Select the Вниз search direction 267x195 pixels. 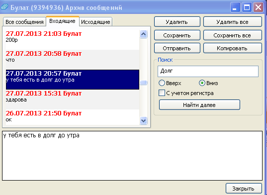click(202, 83)
